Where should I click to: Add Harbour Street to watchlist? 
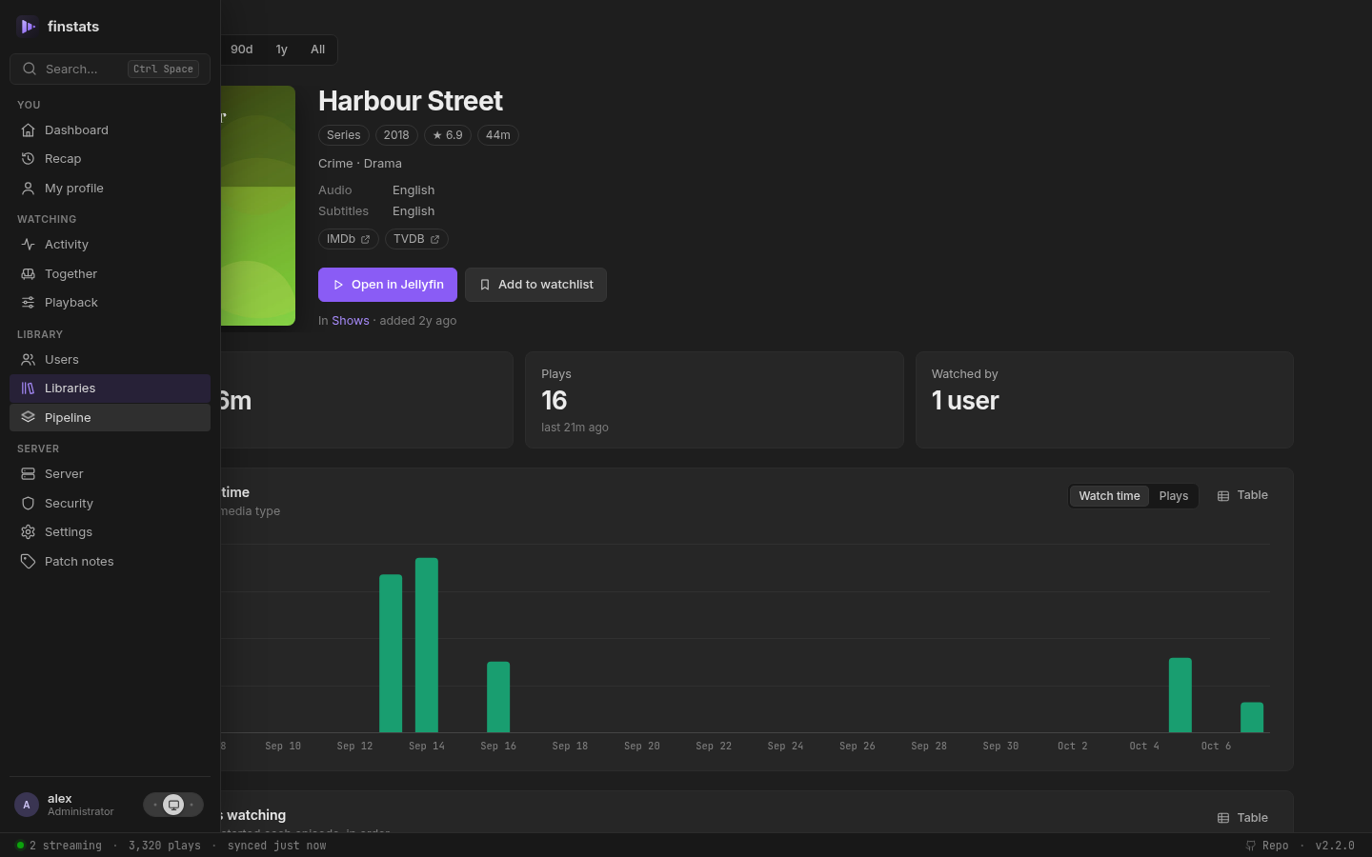(535, 285)
